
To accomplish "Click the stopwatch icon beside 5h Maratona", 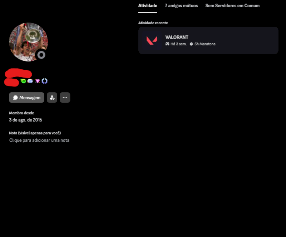I will 191,44.
